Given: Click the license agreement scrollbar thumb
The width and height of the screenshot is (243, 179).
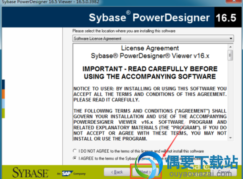Looking at the screenshot, I should point(230,55).
